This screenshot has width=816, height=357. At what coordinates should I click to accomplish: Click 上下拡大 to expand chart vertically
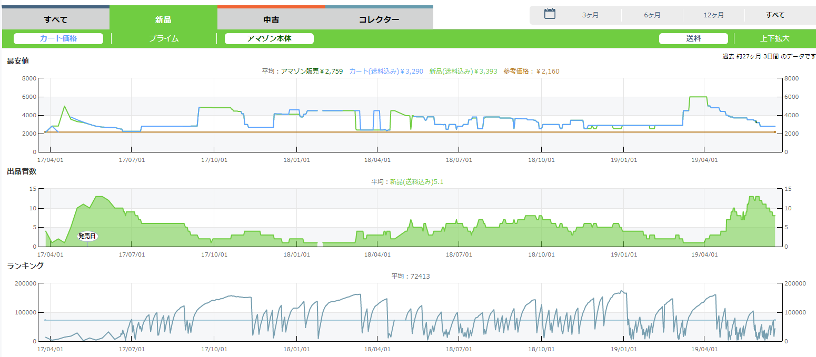pos(774,38)
